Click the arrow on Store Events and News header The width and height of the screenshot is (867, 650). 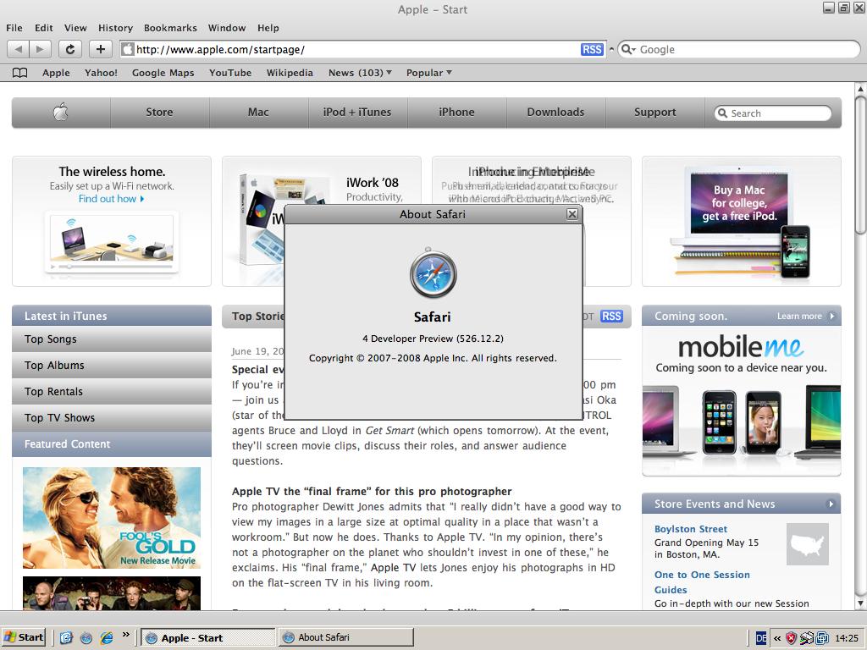pyautogui.click(x=830, y=504)
